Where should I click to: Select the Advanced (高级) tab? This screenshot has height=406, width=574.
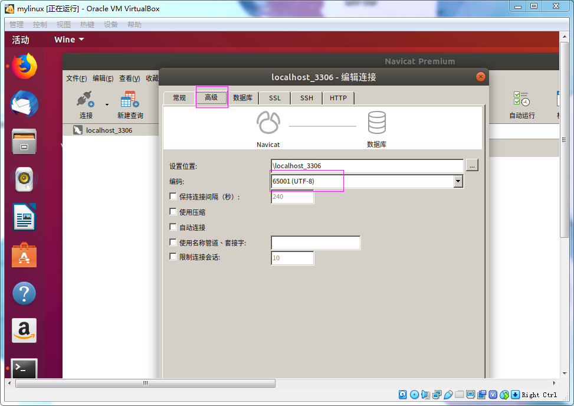(211, 97)
